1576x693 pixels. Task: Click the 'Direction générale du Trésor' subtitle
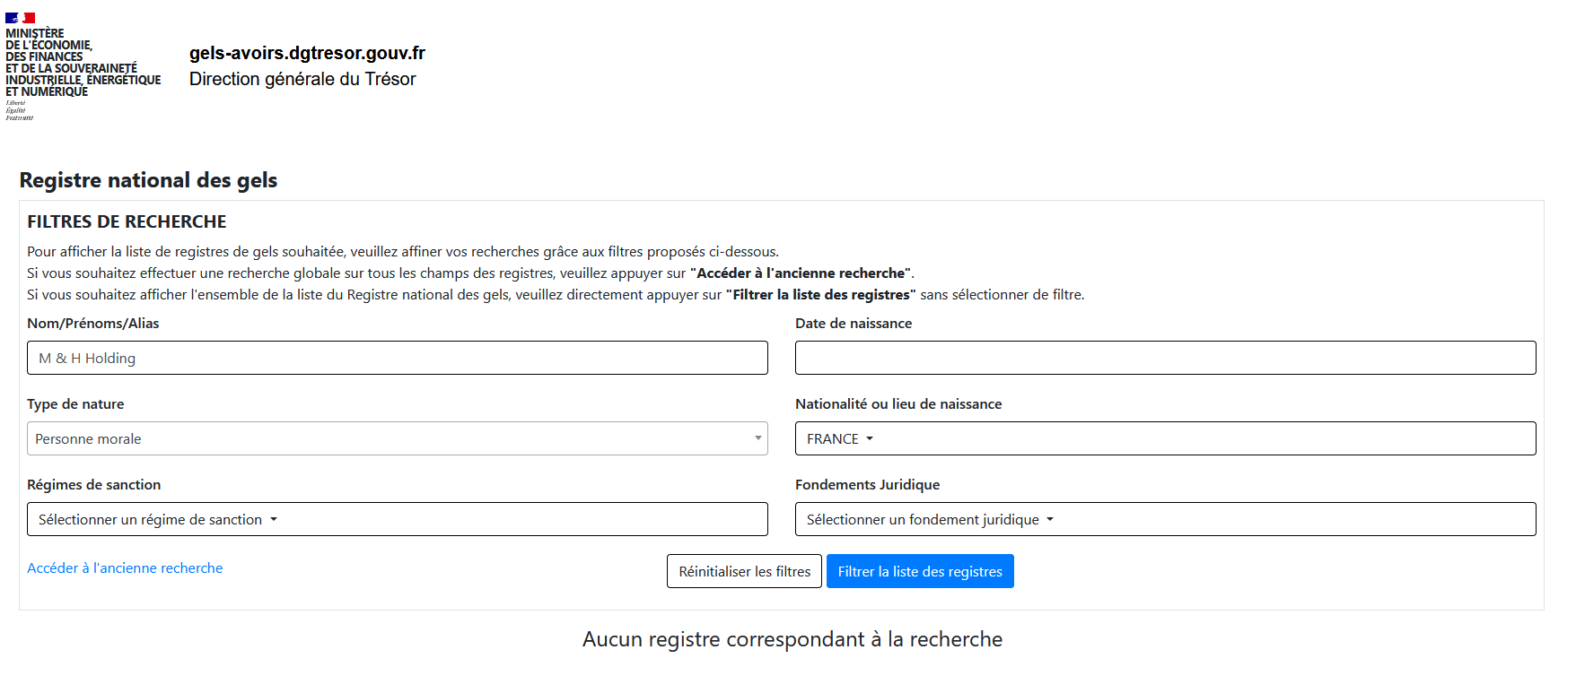(x=302, y=79)
